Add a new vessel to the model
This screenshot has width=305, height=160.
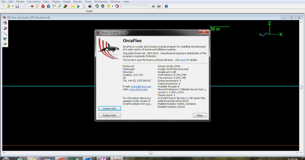tap(32, 6)
